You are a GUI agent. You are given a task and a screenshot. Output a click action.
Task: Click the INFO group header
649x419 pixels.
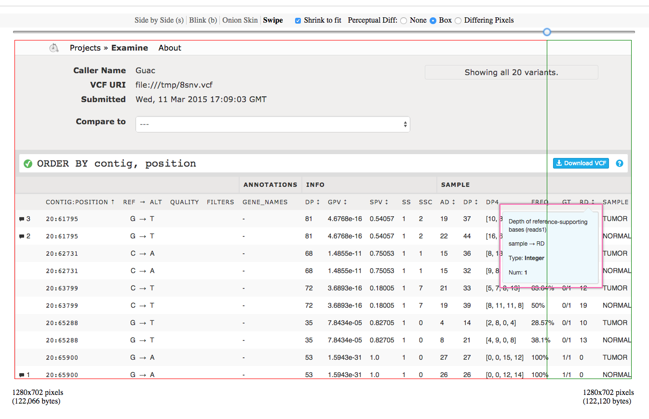coord(315,184)
